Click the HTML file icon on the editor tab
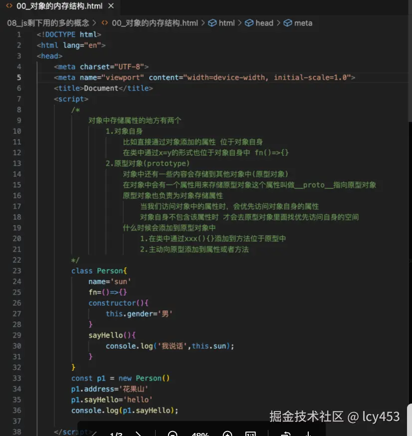The image size is (412, 436). (x=9, y=6)
